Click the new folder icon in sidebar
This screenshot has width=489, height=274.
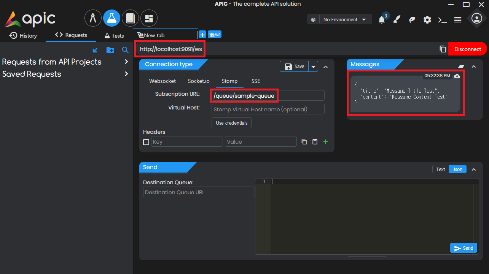(110, 50)
